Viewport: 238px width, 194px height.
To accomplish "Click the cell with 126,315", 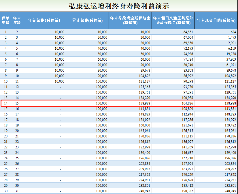I will (173, 130).
